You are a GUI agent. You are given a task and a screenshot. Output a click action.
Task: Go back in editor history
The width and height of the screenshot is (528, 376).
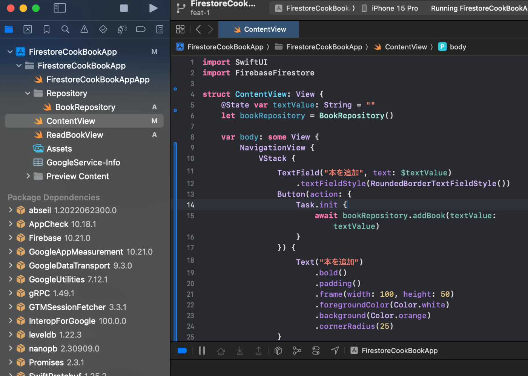[x=198, y=29]
